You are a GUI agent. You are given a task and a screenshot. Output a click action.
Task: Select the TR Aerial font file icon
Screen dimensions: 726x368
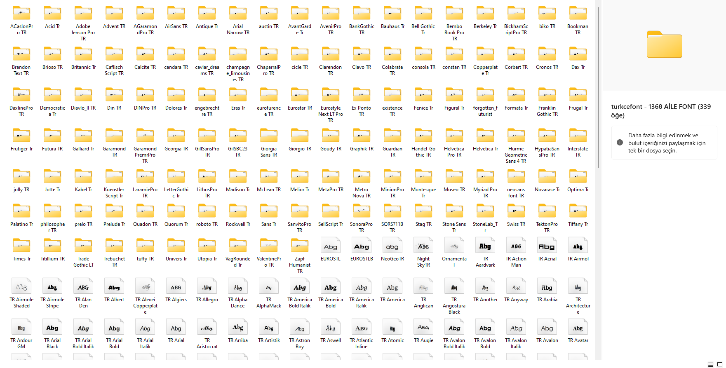[547, 246]
